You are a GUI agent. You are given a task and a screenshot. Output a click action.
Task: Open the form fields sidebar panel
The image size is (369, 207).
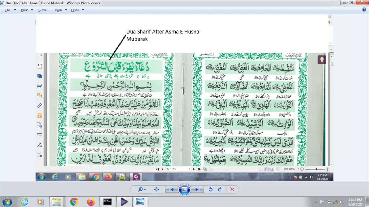point(39,135)
